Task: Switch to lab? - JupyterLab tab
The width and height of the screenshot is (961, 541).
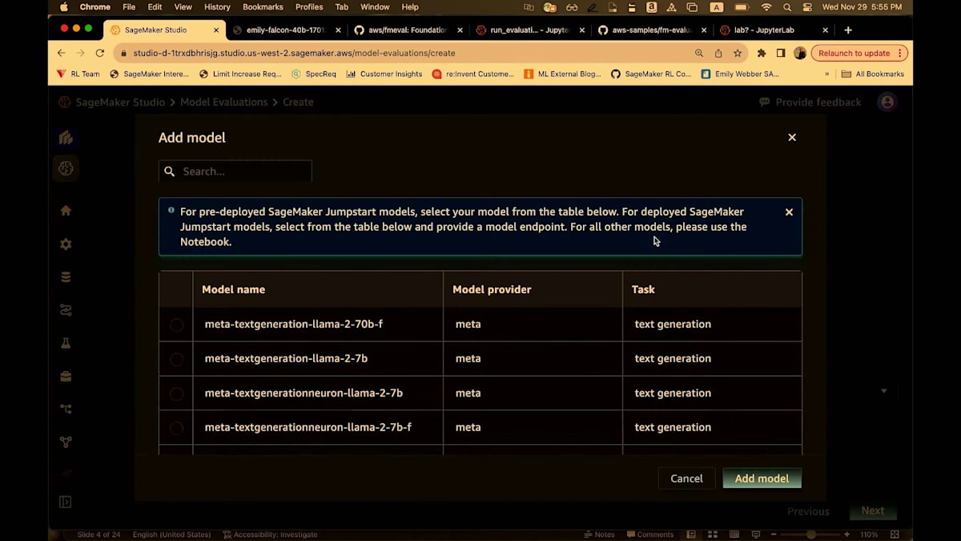Action: click(773, 30)
